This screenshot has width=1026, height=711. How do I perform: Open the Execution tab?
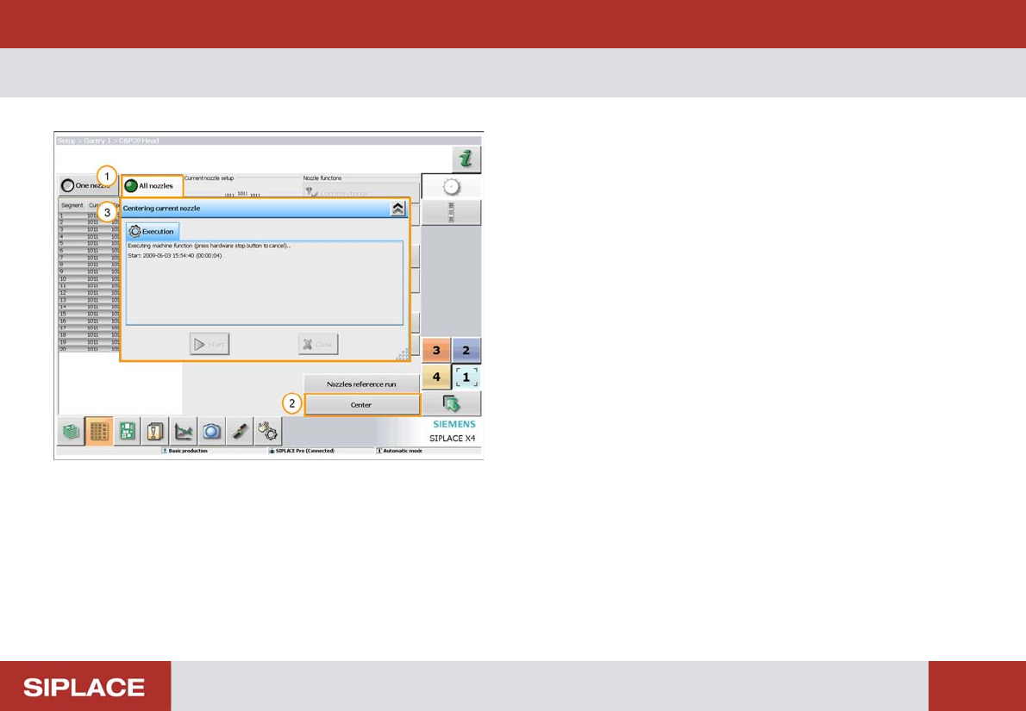click(x=152, y=232)
